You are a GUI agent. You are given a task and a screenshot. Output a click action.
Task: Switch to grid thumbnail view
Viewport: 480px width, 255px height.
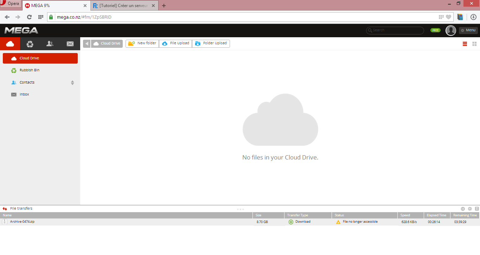click(x=474, y=44)
